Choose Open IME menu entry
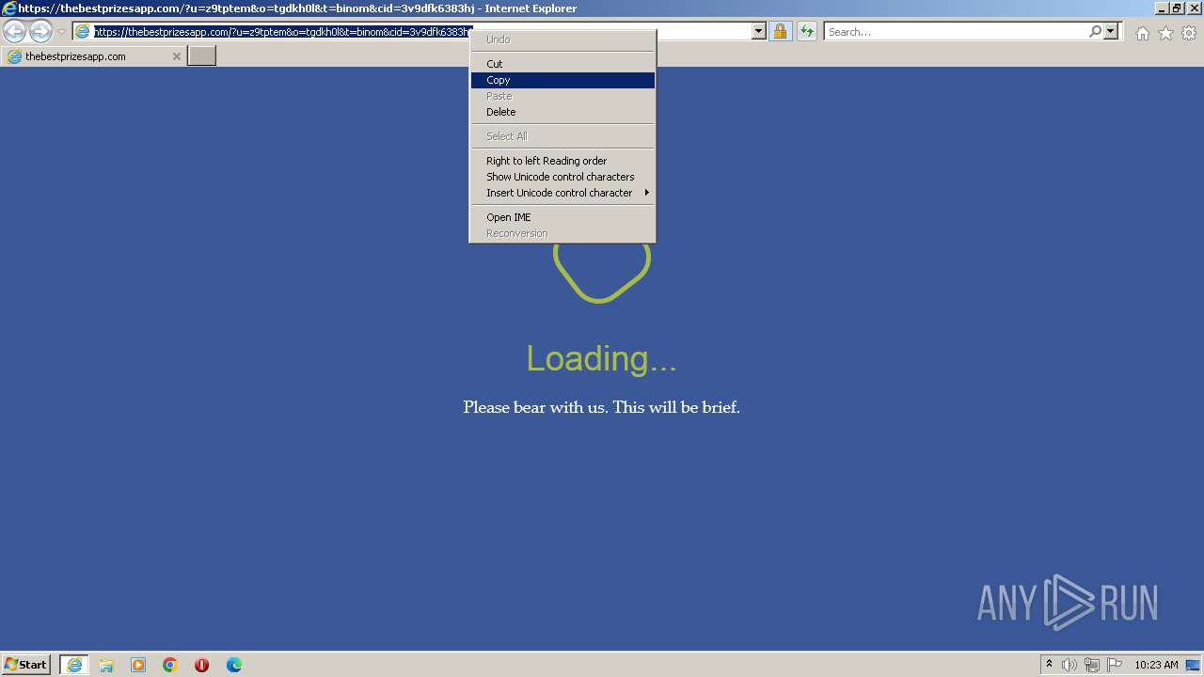The height and width of the screenshot is (677, 1204). click(562, 217)
